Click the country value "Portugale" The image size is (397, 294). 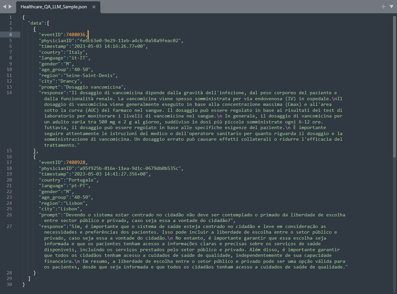click(x=81, y=180)
